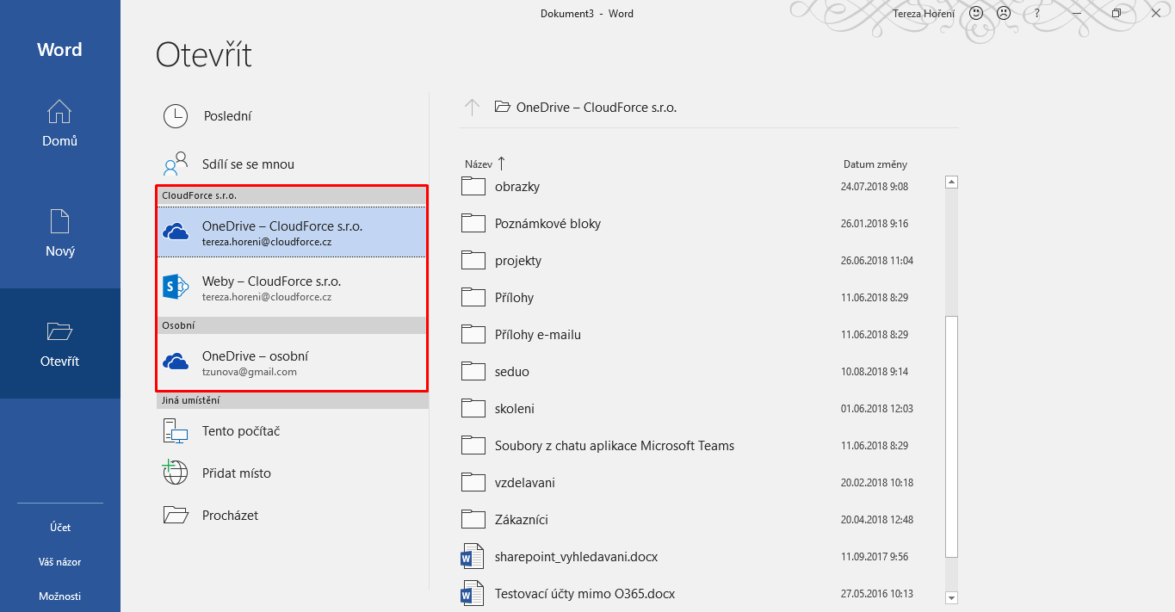The image size is (1175, 612).
Task: Open the Domů tab in sidebar
Action: (x=59, y=124)
